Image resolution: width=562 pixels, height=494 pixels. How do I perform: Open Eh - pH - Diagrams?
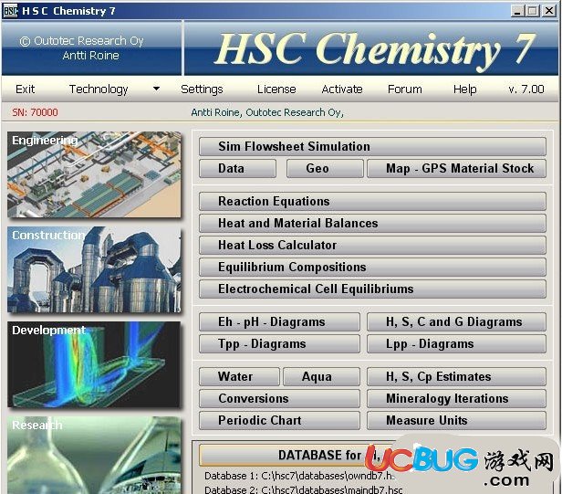[x=279, y=321]
